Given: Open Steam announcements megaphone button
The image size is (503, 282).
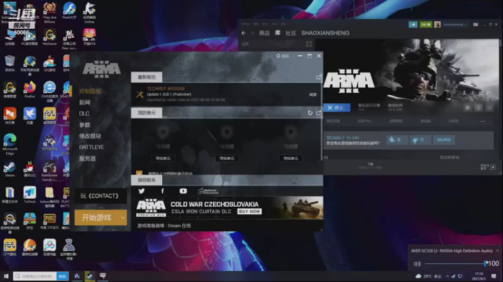Looking at the screenshot, I should (x=413, y=24).
